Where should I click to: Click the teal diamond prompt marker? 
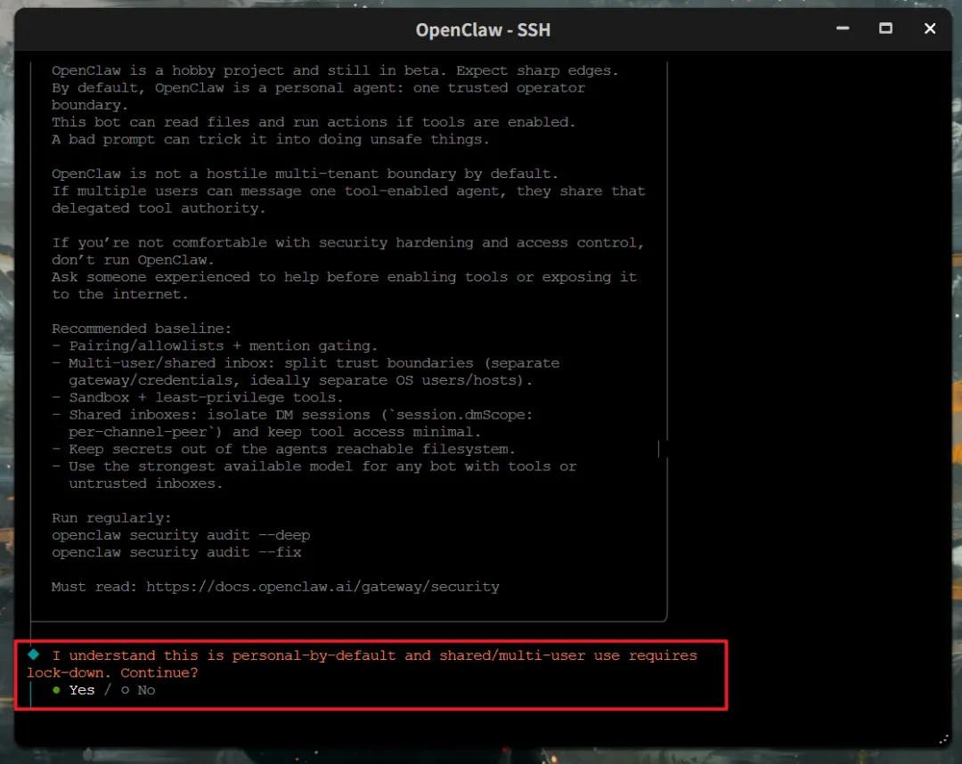pyautogui.click(x=34, y=654)
